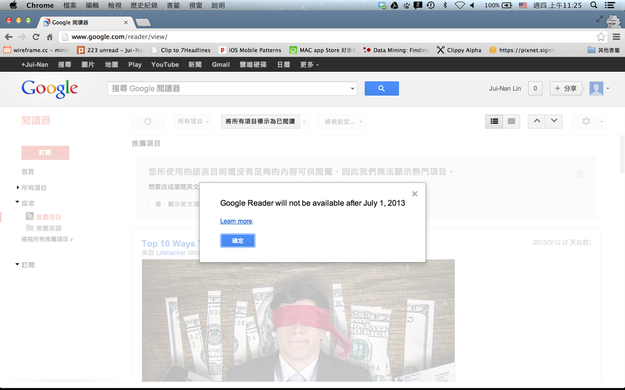The image size is (625, 390).
Task: Open the 檢視設定 dropdown
Action: coord(341,121)
